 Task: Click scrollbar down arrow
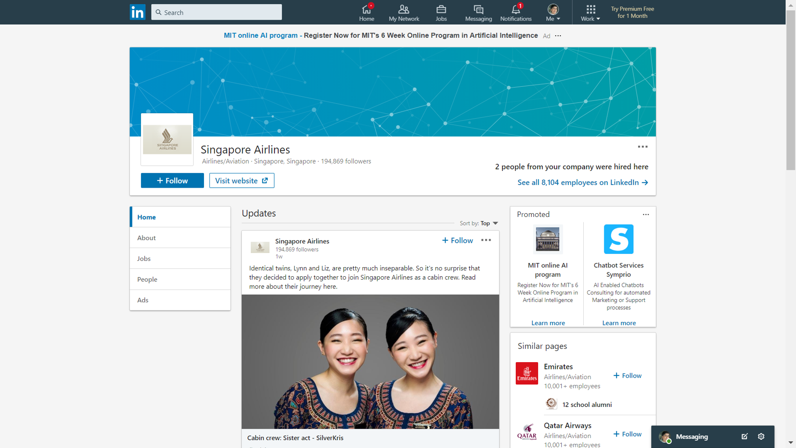[791, 443]
